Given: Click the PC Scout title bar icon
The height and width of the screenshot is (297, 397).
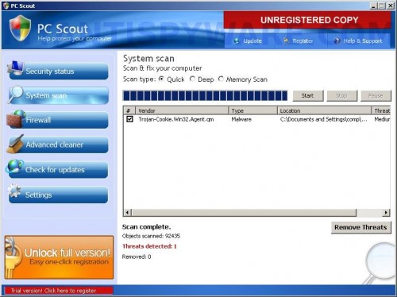Looking at the screenshot, I should pyautogui.click(x=6, y=6).
